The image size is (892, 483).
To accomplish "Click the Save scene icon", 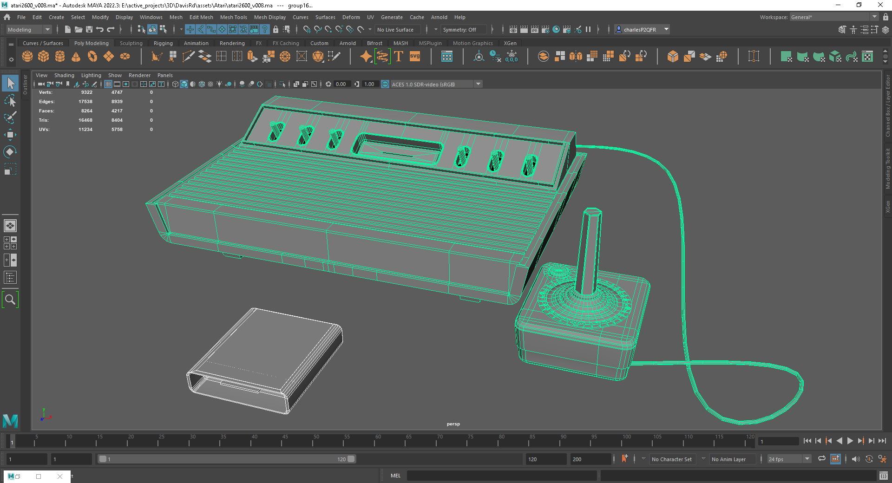I will 89,30.
